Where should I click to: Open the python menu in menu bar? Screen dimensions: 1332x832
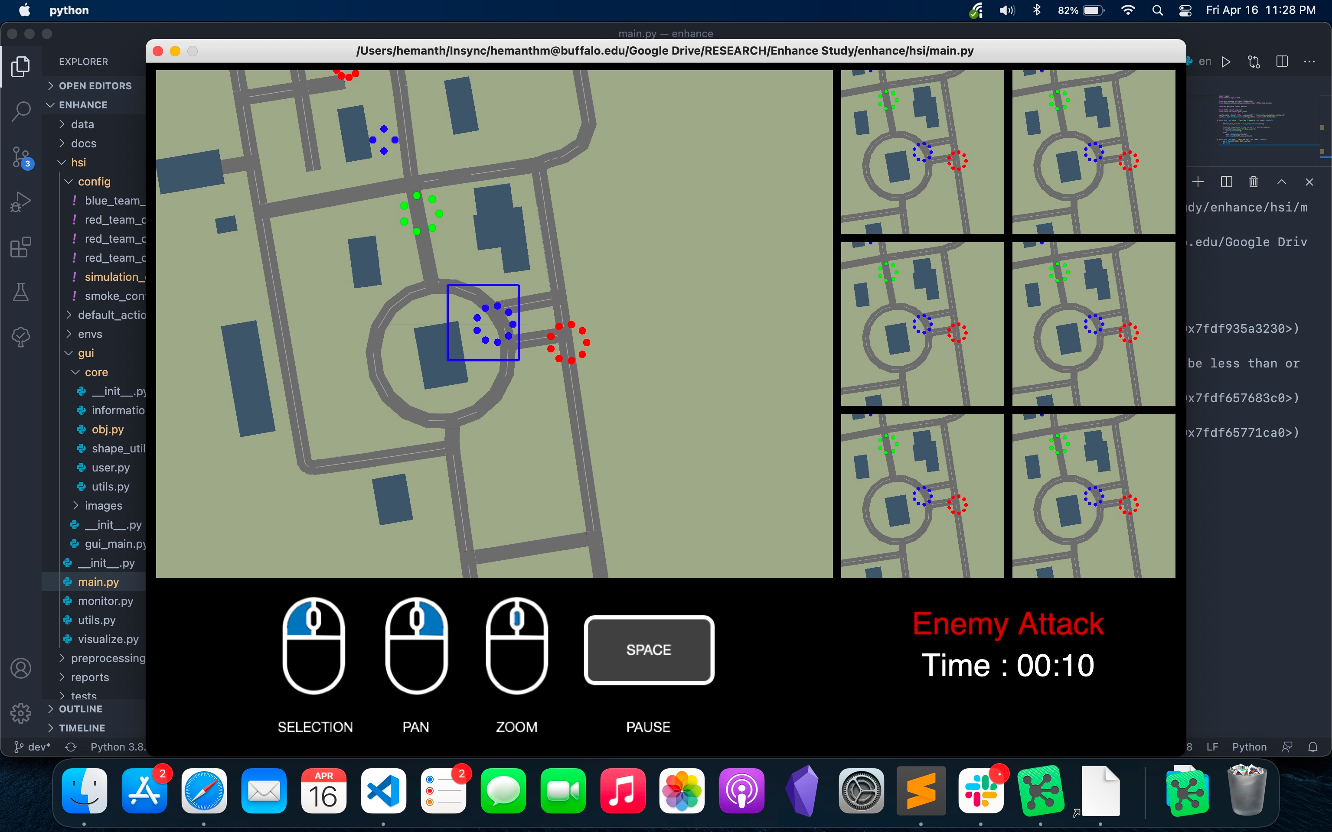69,10
